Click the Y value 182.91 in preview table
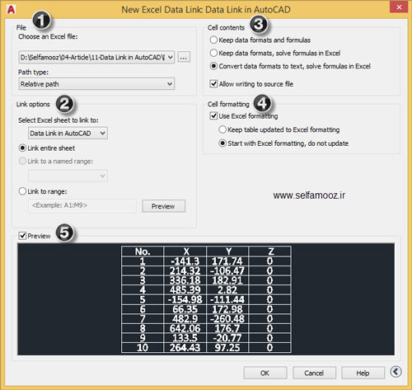This screenshot has width=412, height=390. coord(227,280)
